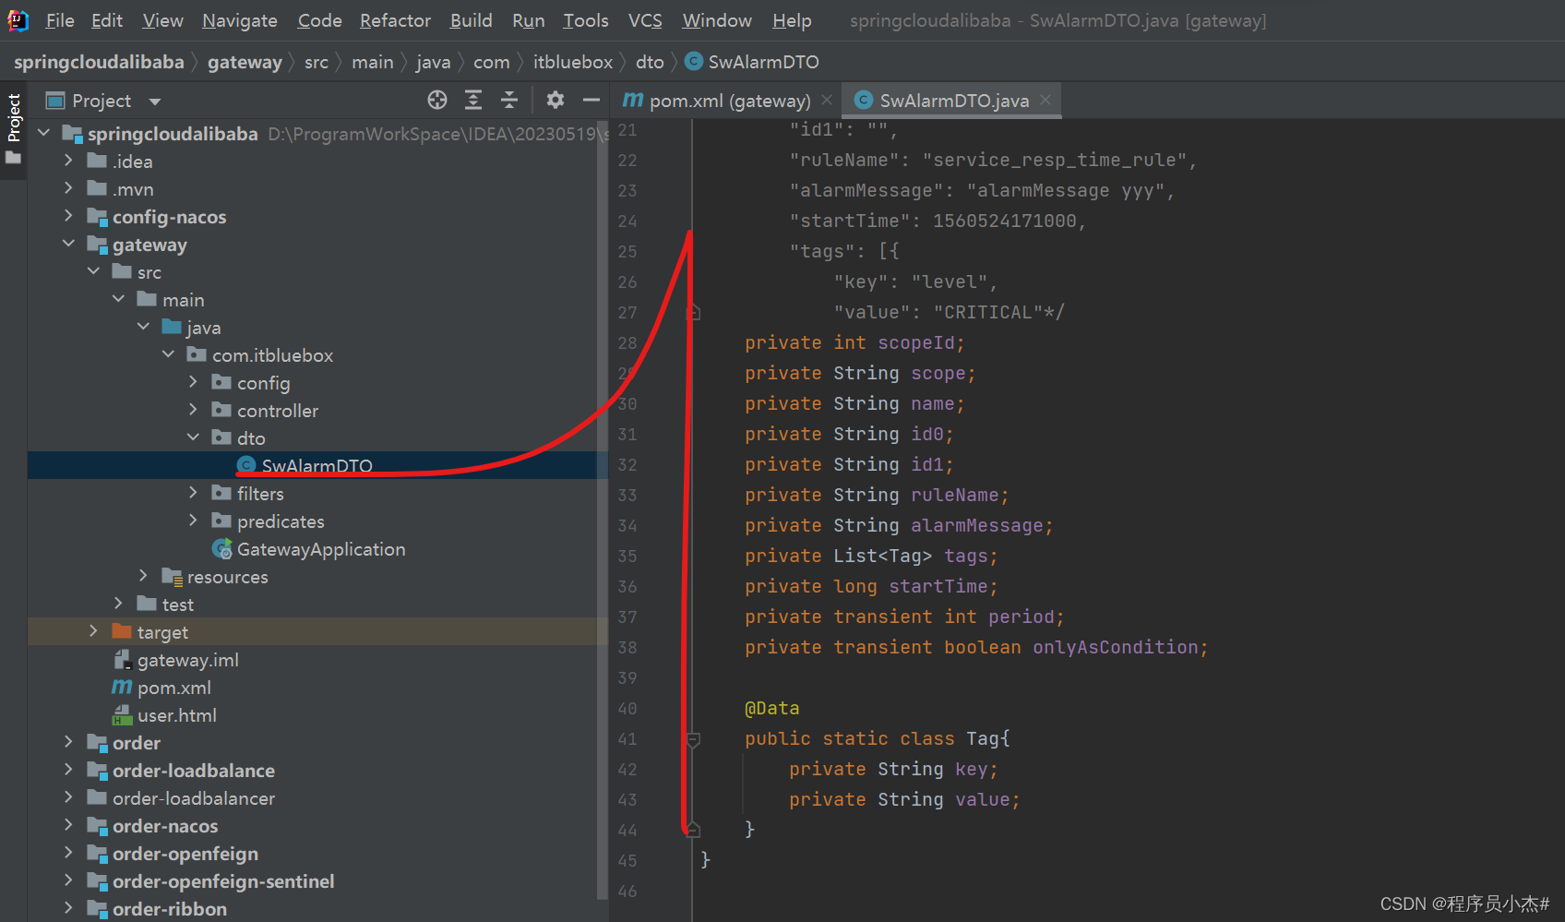The height and width of the screenshot is (922, 1565).
Task: Collapse the dto package
Action: tap(193, 438)
